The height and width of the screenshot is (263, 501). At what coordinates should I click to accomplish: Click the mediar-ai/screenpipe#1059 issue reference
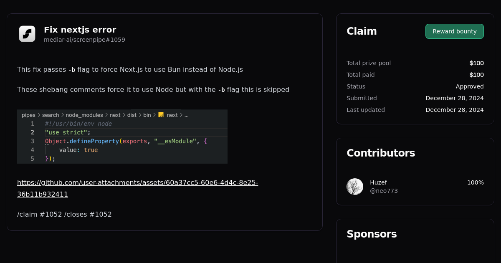coord(84,40)
